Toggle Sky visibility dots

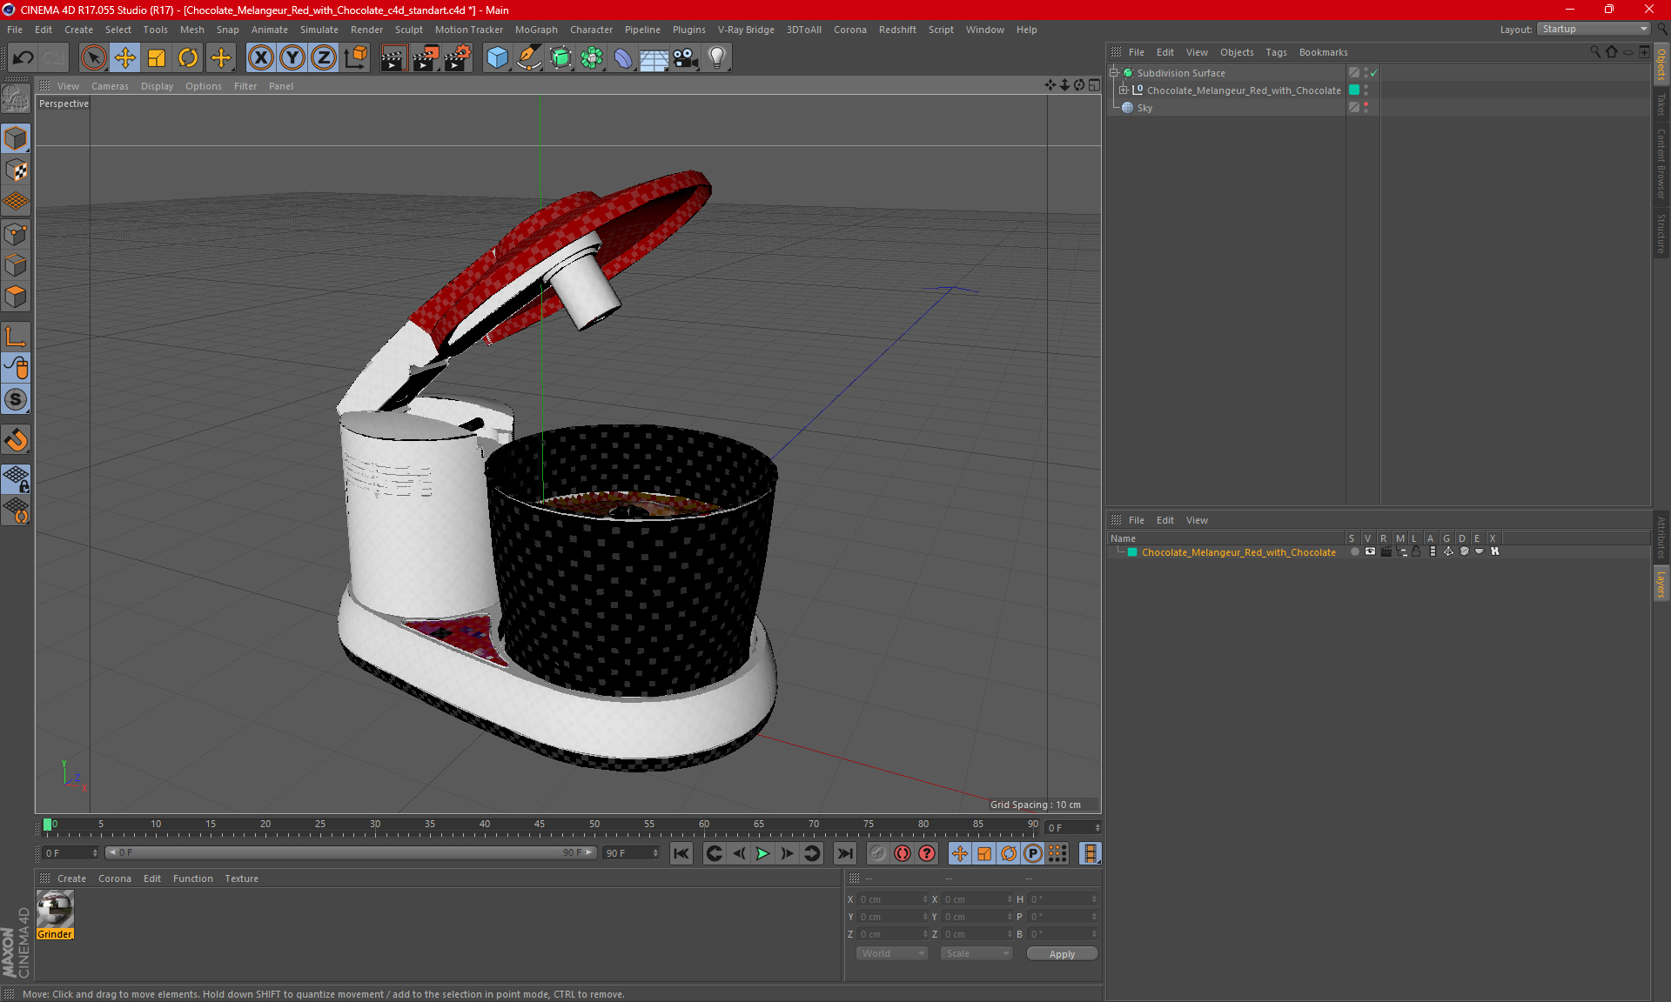click(x=1366, y=107)
